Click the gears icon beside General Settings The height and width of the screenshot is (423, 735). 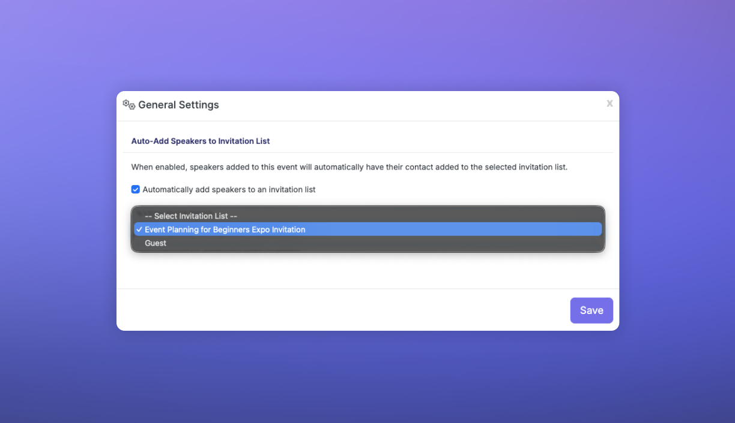(127, 104)
